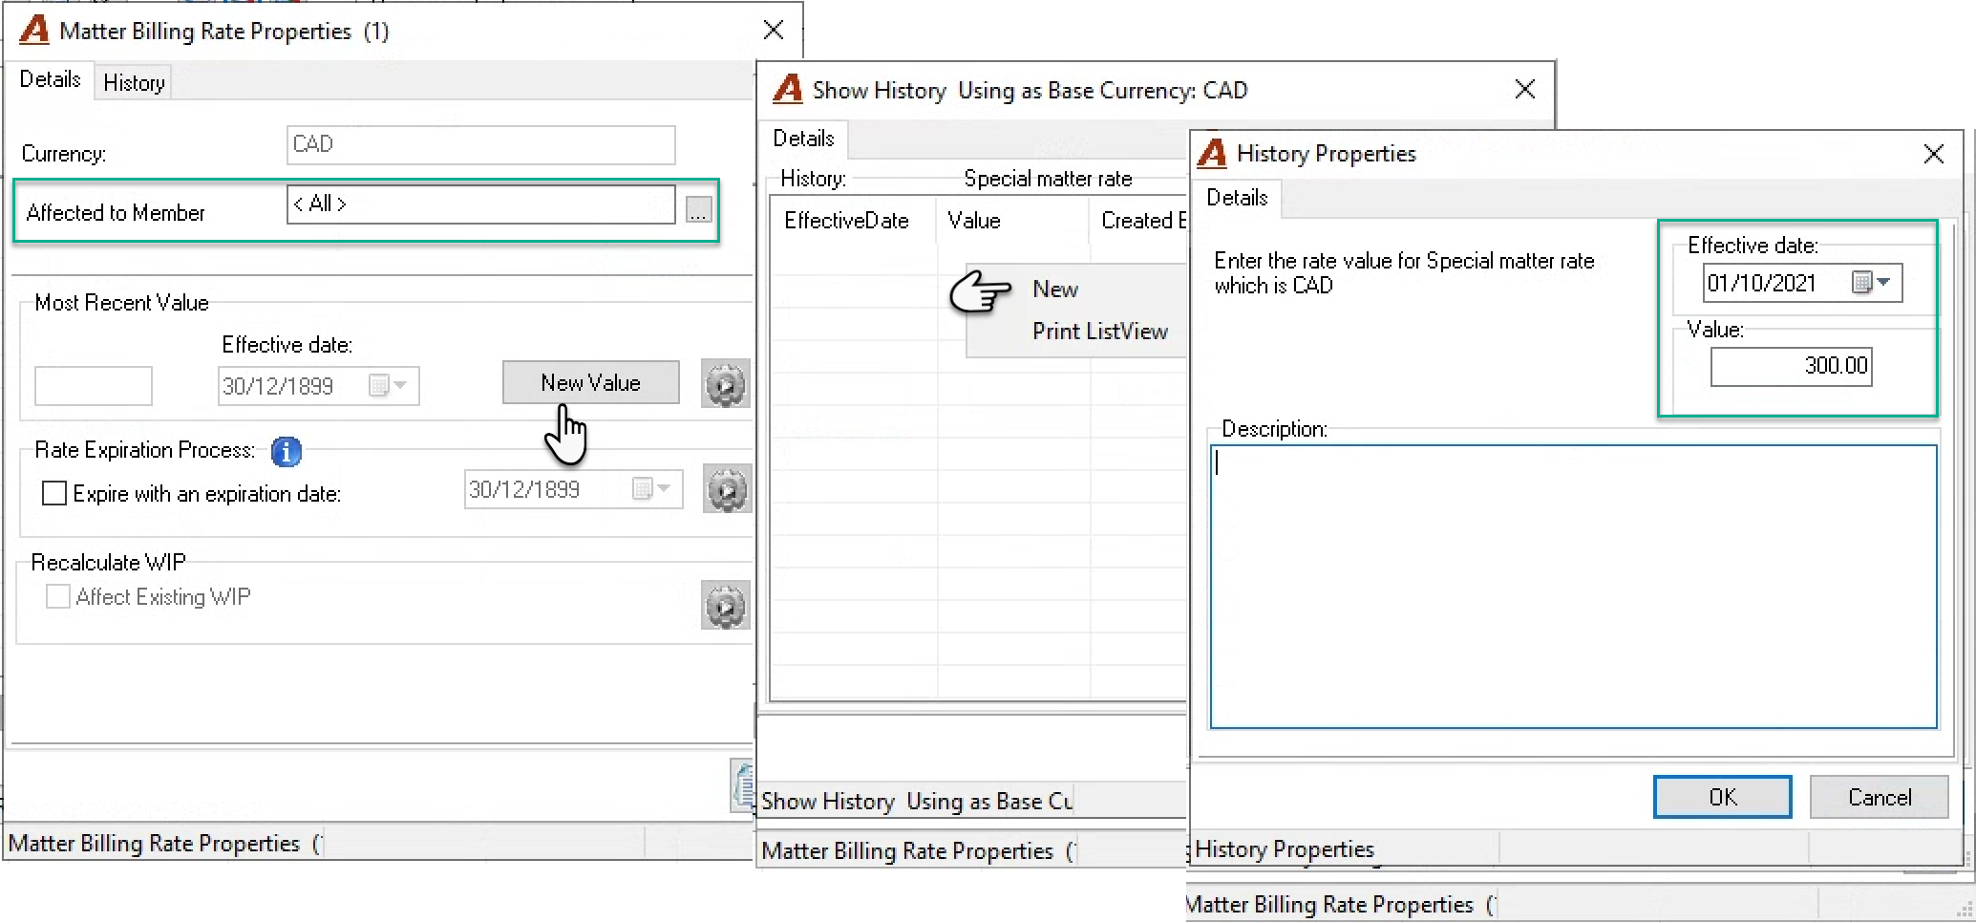Enable Expire with an expiration date checkbox

54,494
